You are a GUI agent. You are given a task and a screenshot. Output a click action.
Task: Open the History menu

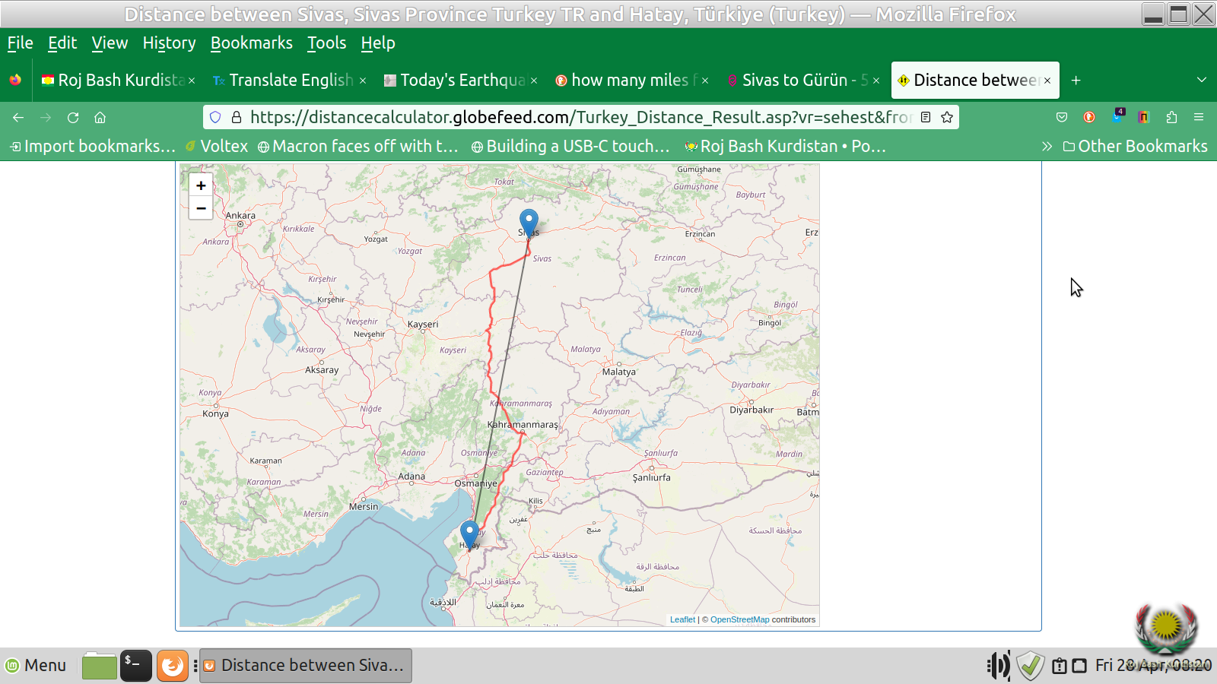[169, 43]
